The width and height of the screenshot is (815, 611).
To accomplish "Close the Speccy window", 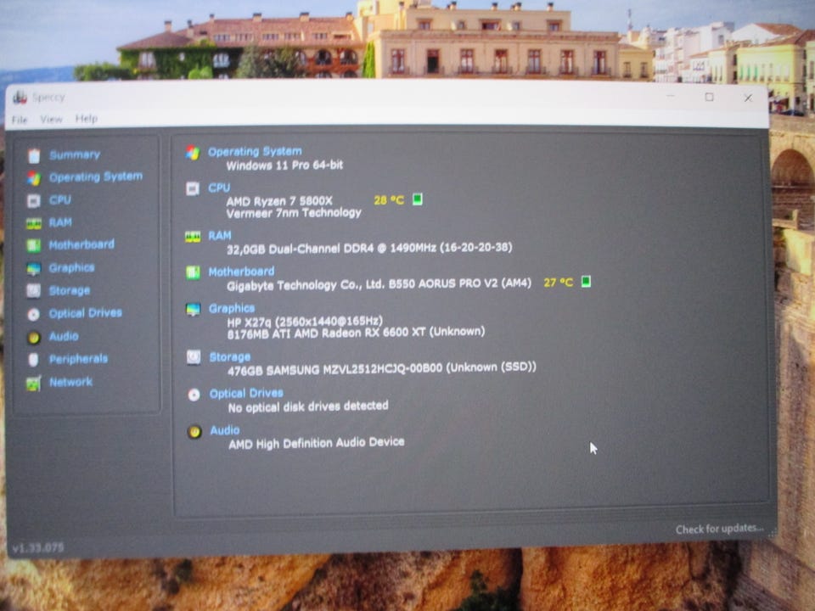I will [x=748, y=98].
